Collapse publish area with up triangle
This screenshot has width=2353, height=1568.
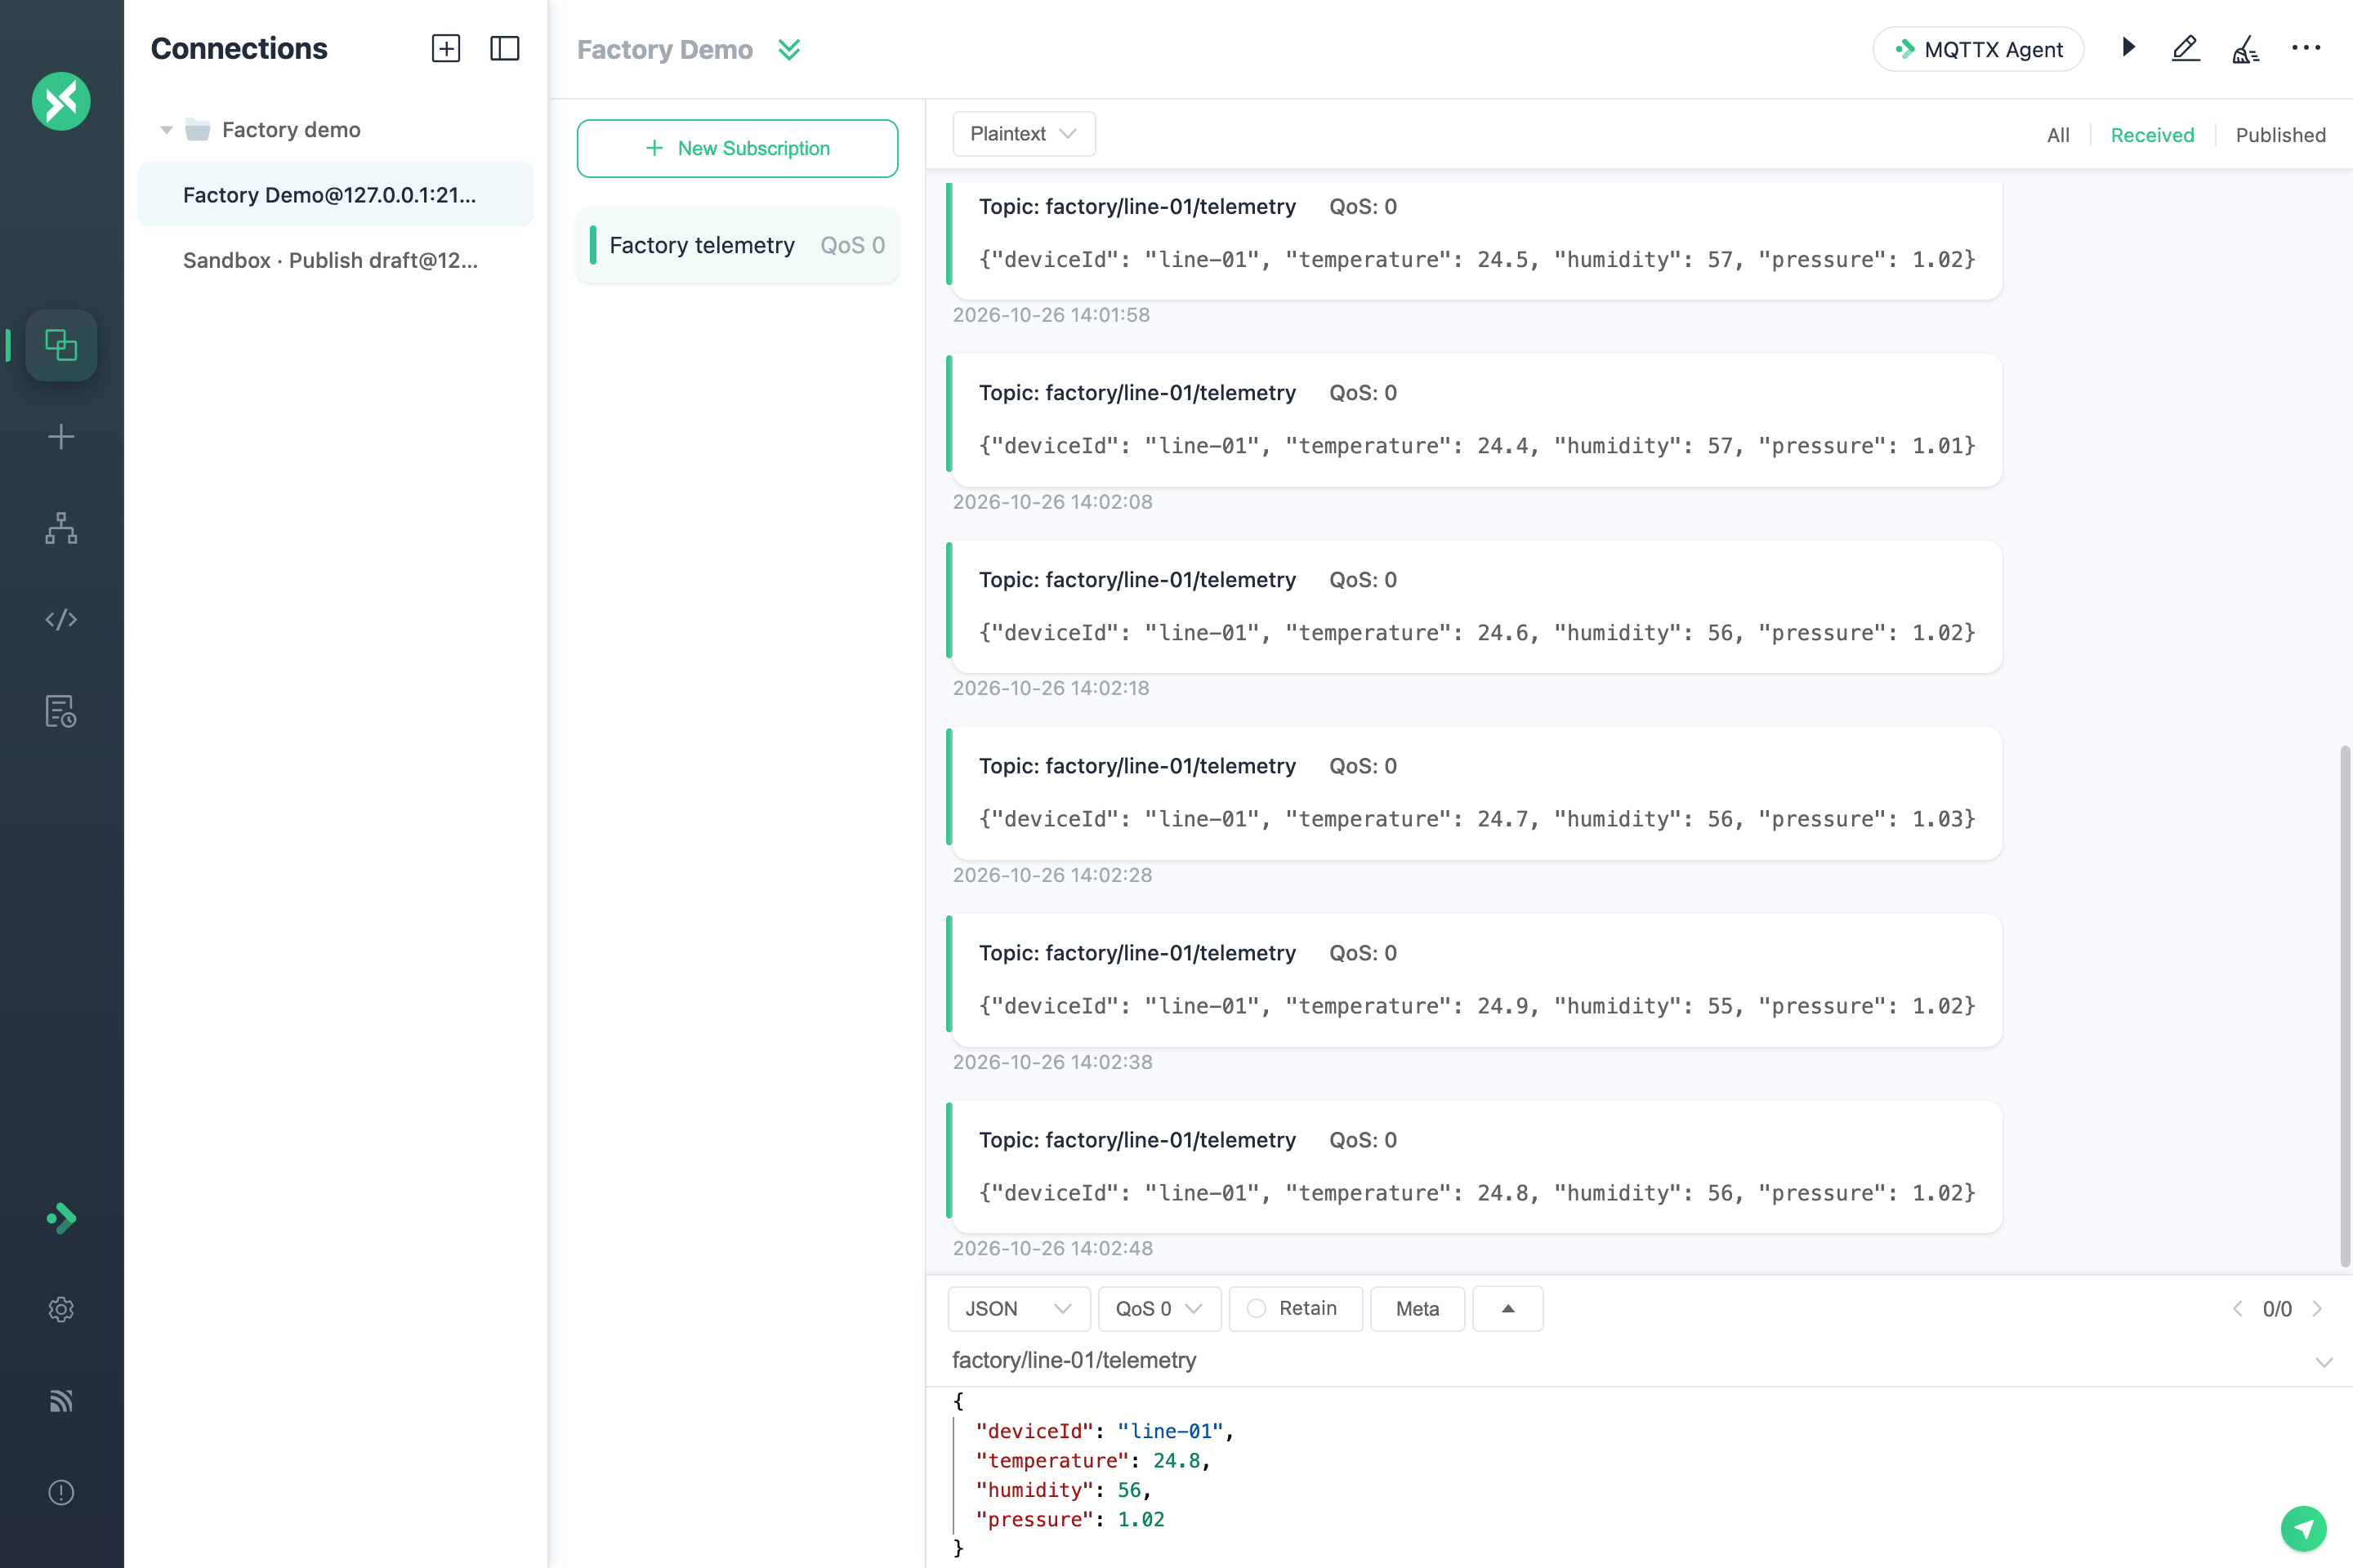pos(1507,1308)
